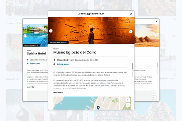Zoom out on the museum map

tap(128, 105)
